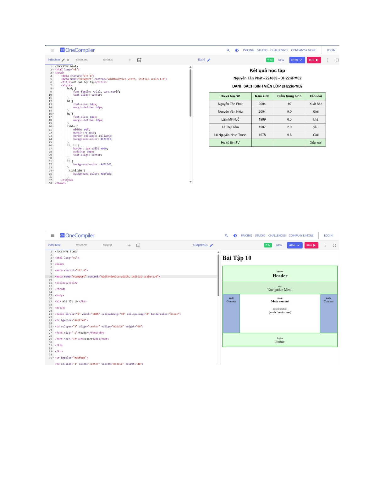
Task: Click the search icon in the Bài 9 screenshot
Action: coord(228,50)
